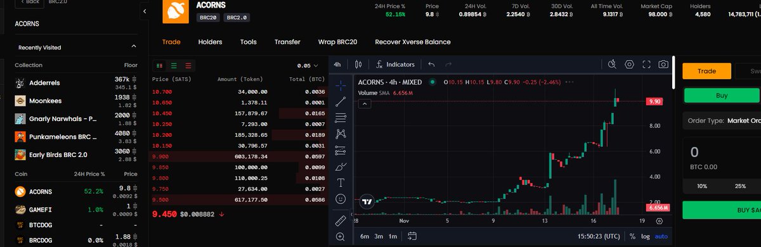
Task: Toggle the indicator visibility dot beside MIXED
Action: tap(432, 82)
